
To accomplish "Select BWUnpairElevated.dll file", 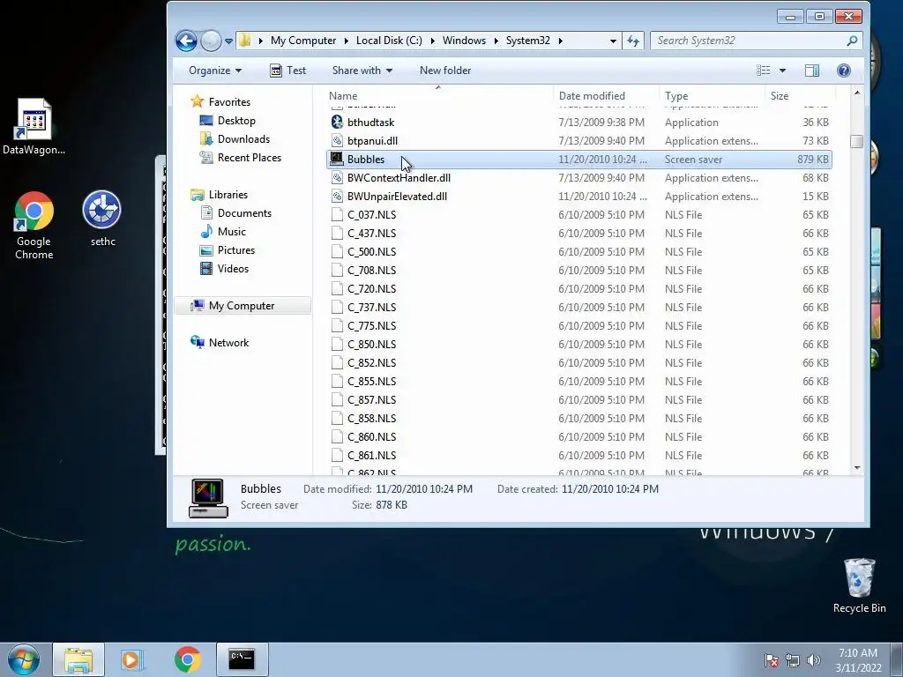I will pyautogui.click(x=397, y=197).
